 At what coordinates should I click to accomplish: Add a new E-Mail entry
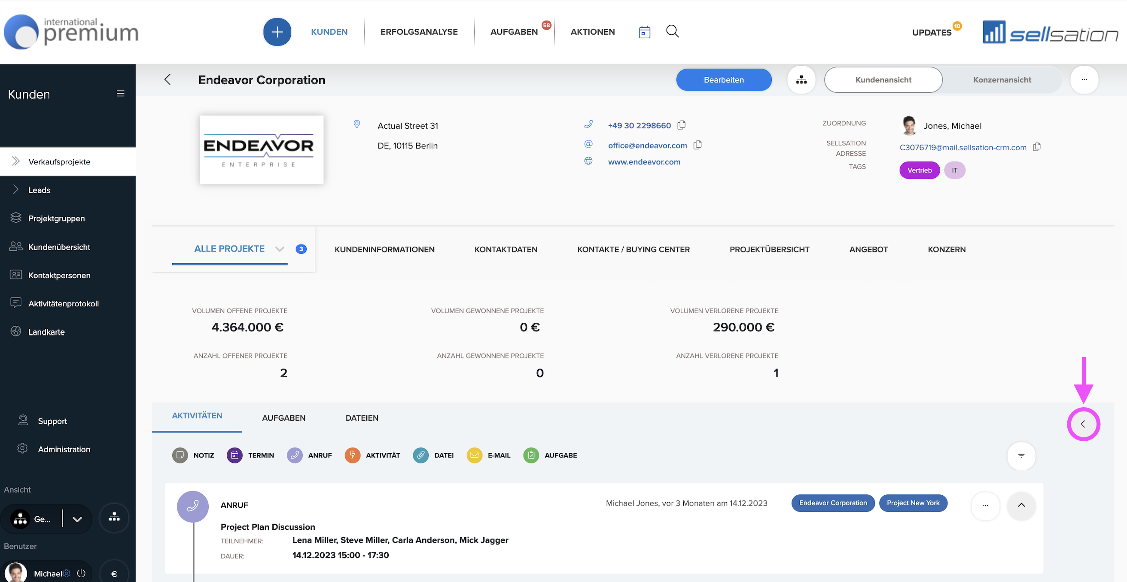click(488, 455)
